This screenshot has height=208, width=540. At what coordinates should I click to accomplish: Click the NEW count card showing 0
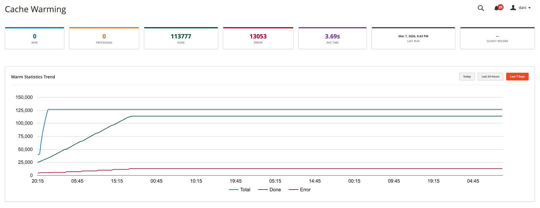pyautogui.click(x=35, y=38)
